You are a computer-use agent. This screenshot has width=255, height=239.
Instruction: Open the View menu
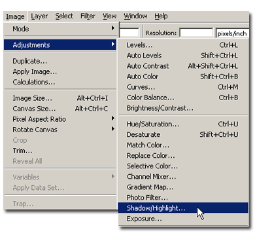click(110, 16)
